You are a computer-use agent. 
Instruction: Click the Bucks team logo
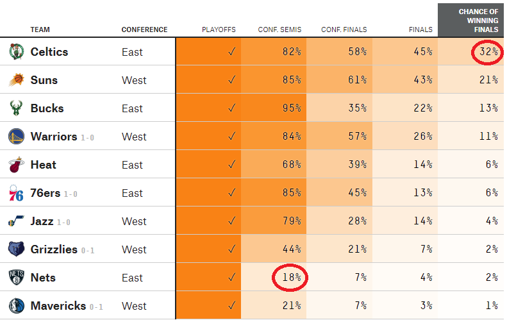click(x=16, y=108)
